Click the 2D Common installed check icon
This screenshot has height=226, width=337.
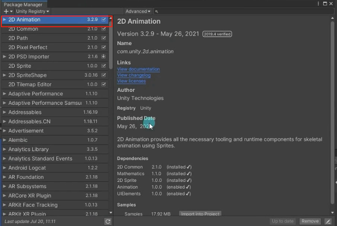(x=104, y=29)
